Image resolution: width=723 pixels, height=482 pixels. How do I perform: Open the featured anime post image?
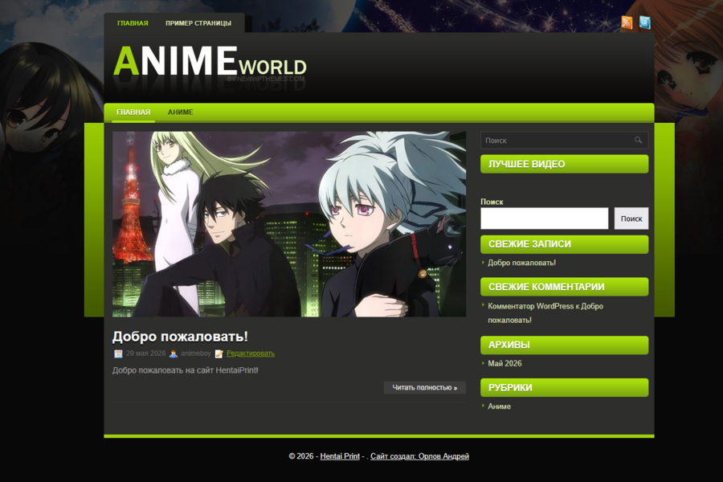[289, 224]
